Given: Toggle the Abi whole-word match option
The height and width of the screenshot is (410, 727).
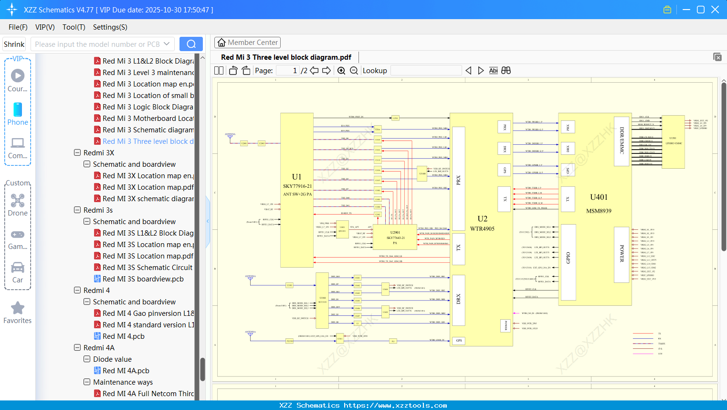Looking at the screenshot, I should (494, 70).
